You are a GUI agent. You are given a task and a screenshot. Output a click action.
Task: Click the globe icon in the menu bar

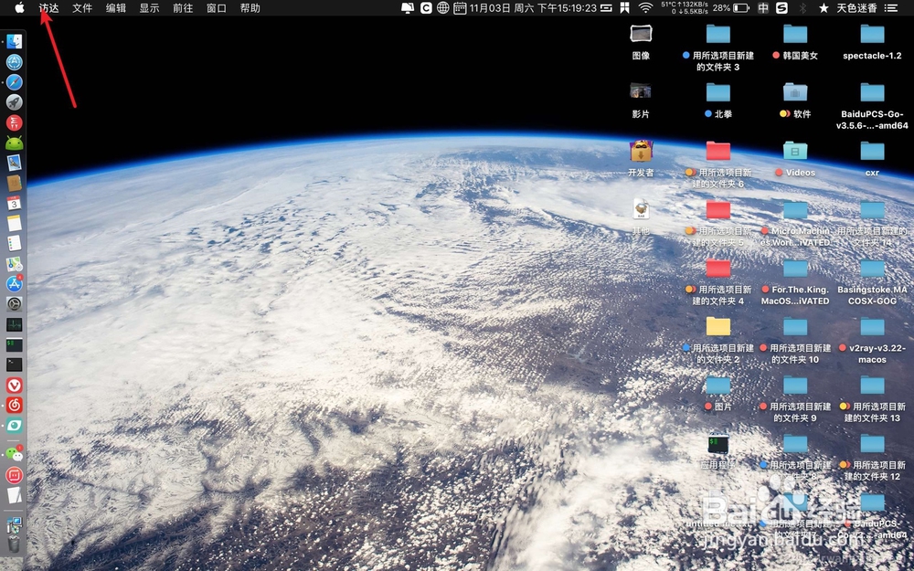(443, 7)
